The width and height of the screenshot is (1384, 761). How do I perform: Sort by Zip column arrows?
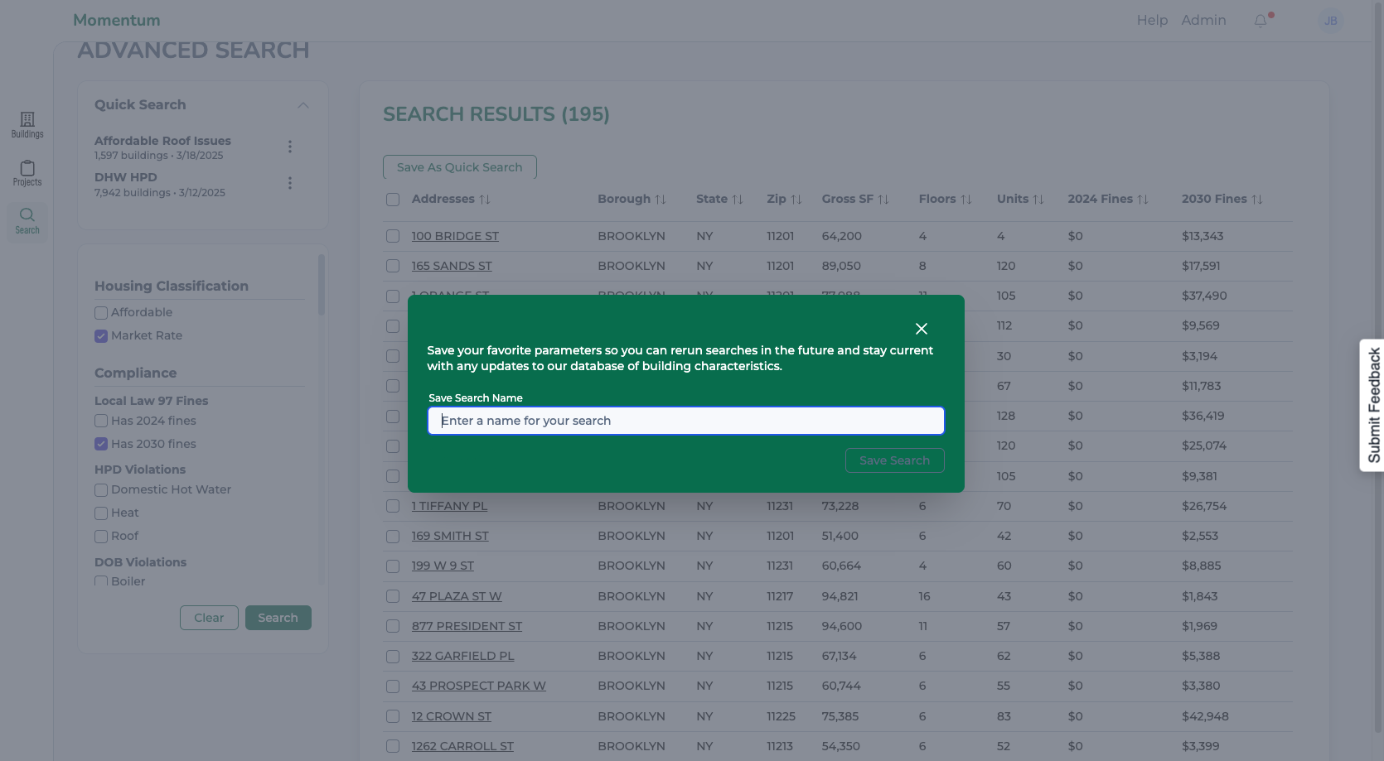pos(796,200)
